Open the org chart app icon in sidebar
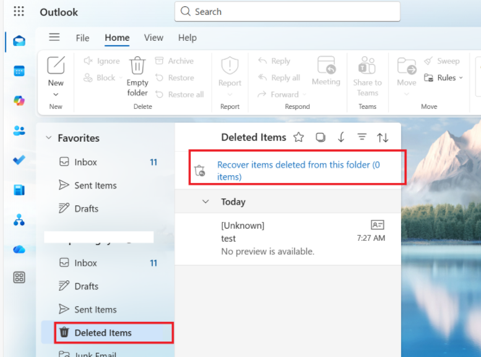Viewport: 481px width, 357px height. 19,220
